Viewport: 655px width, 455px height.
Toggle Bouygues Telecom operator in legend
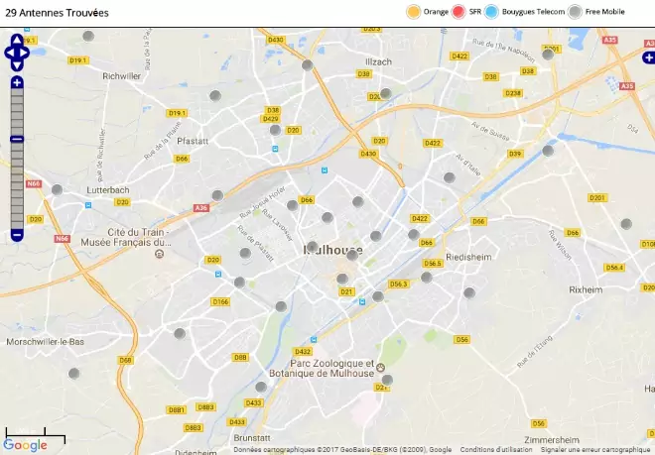pos(525,12)
